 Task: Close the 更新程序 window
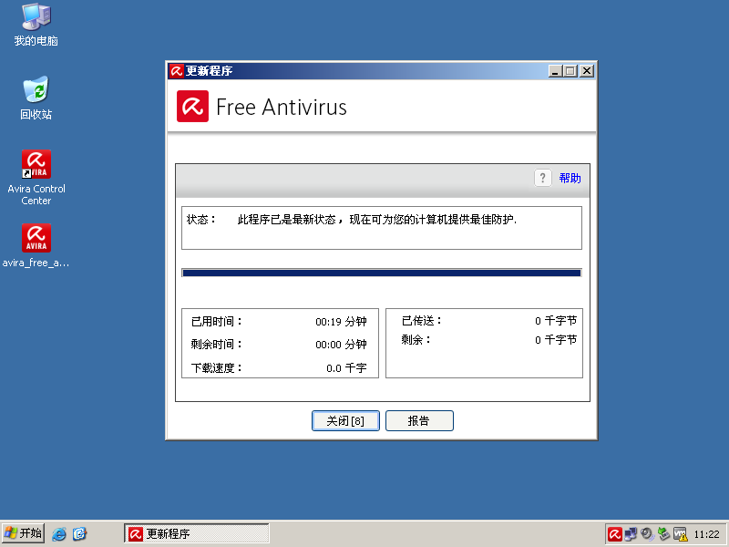tap(587, 71)
